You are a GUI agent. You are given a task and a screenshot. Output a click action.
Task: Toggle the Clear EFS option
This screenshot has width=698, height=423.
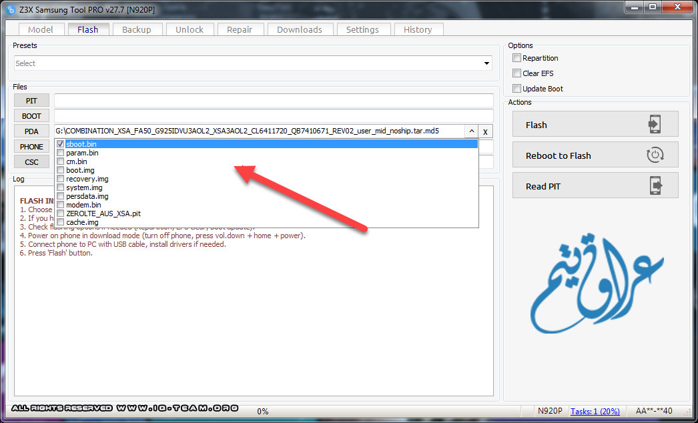(x=516, y=73)
